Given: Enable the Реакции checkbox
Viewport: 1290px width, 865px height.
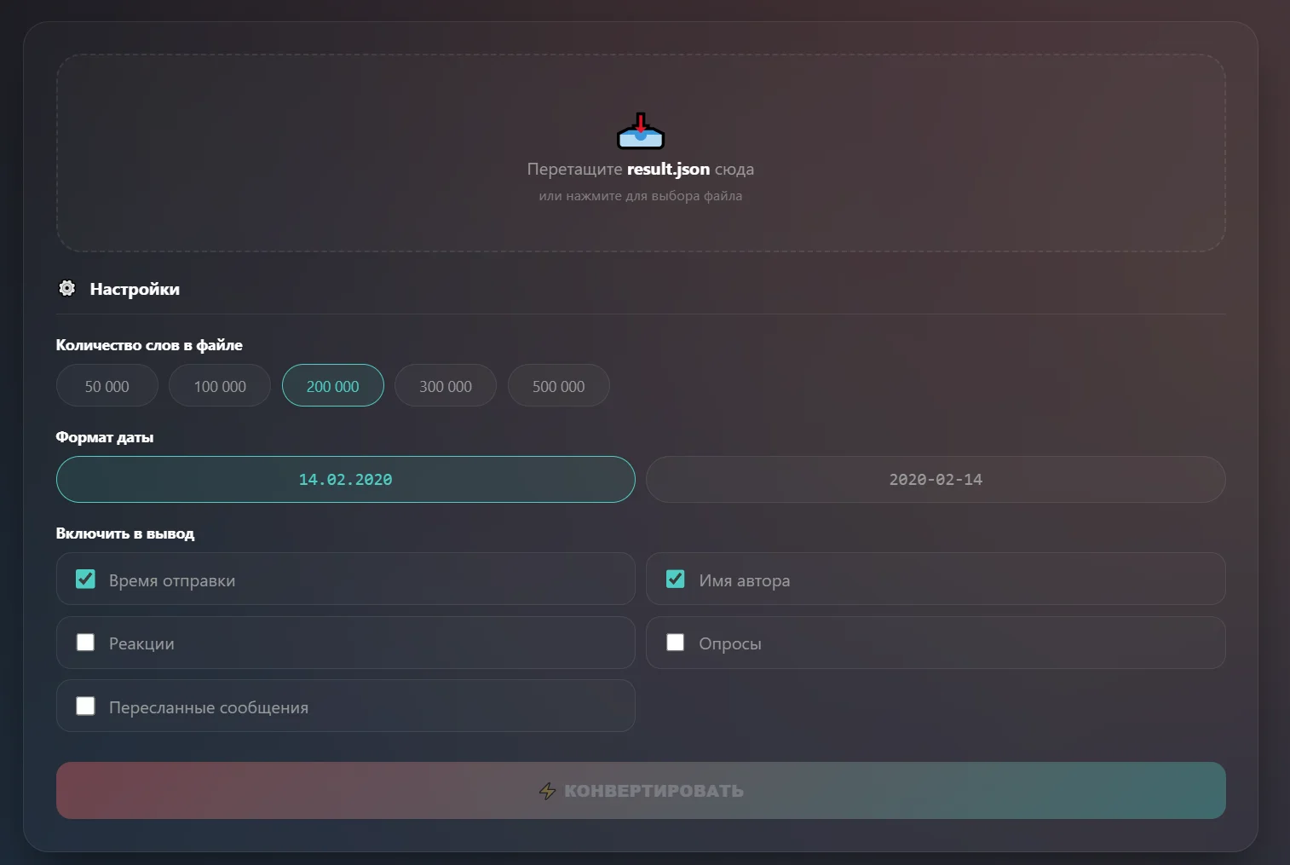Looking at the screenshot, I should click(x=86, y=643).
